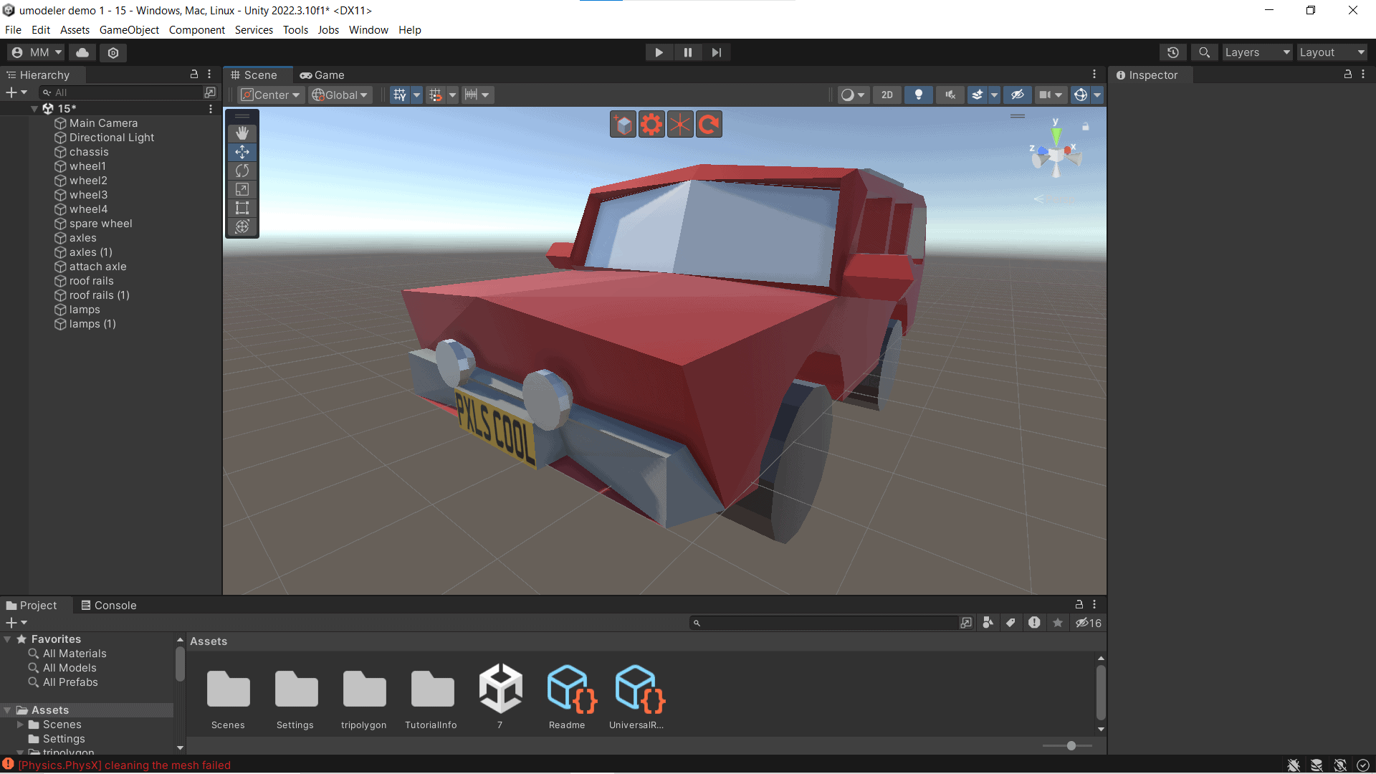Open the draw mode shading dropdown
Screen dimensions: 1376x774
pos(853,95)
